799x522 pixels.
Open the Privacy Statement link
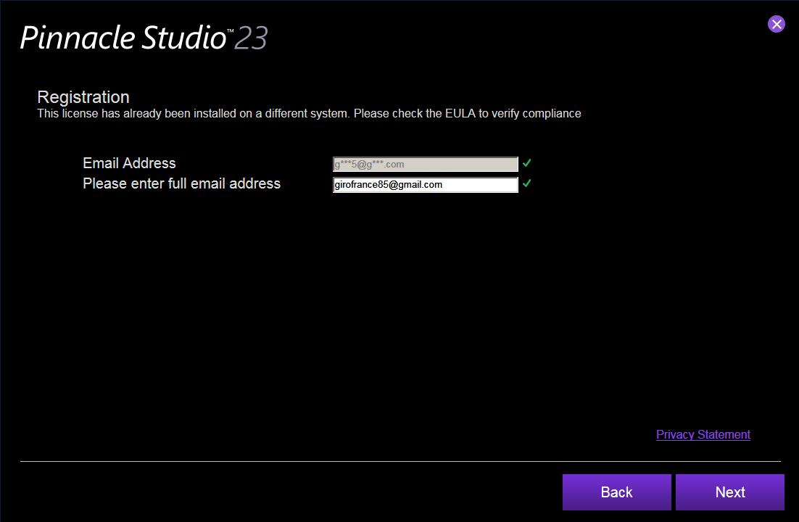[x=703, y=434]
